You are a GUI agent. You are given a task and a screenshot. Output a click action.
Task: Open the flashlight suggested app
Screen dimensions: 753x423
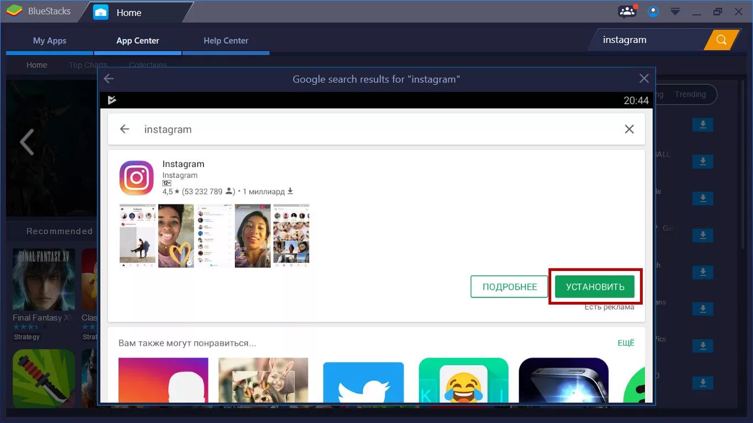click(x=563, y=380)
